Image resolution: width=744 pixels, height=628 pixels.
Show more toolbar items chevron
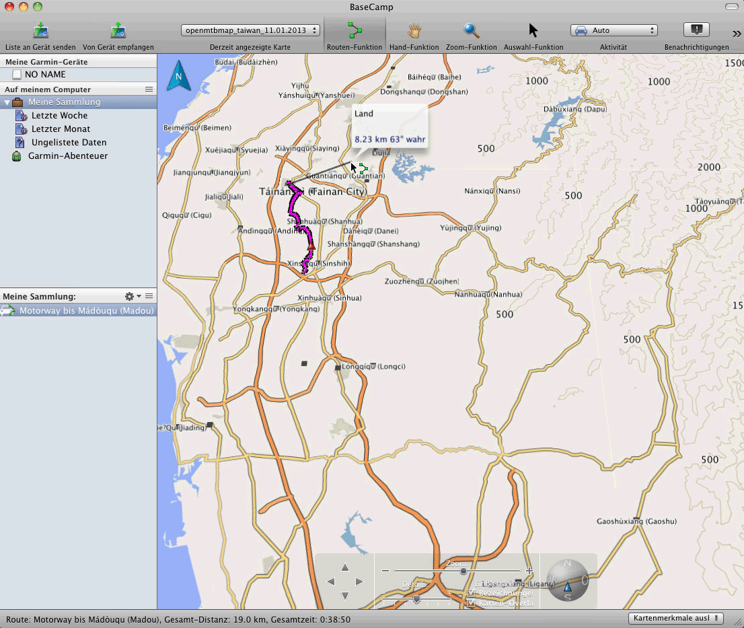click(x=737, y=34)
